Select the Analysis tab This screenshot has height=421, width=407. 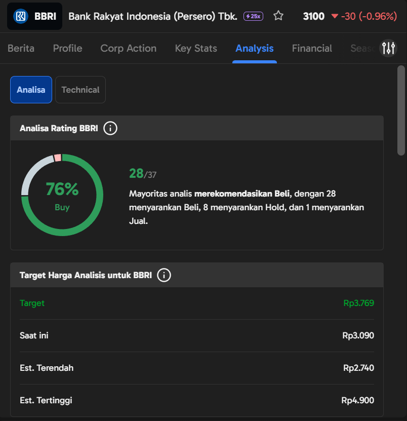click(254, 48)
